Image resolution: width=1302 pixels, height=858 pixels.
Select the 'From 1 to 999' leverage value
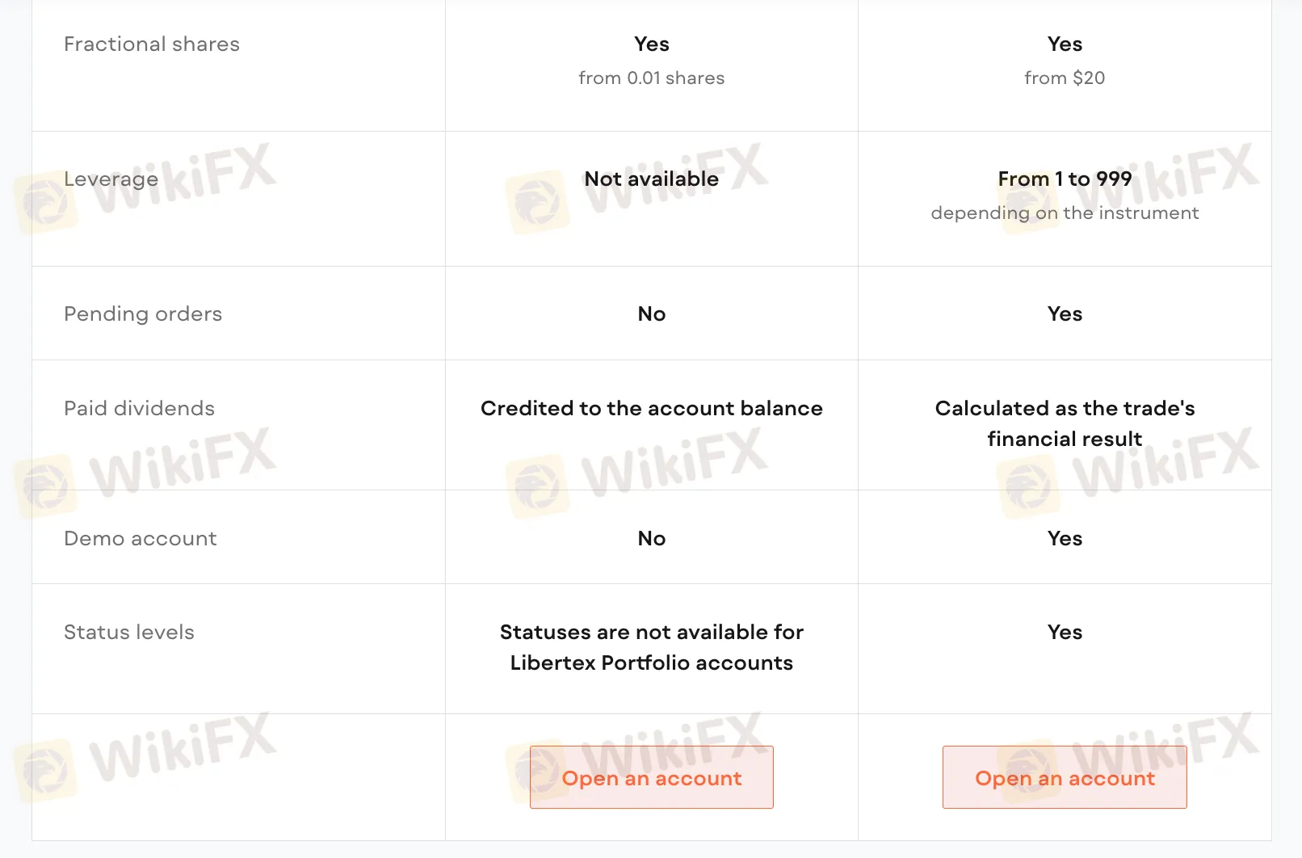pyautogui.click(x=1065, y=179)
